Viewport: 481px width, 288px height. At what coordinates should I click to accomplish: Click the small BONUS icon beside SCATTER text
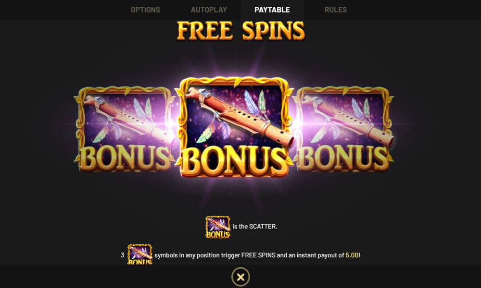[218, 227]
